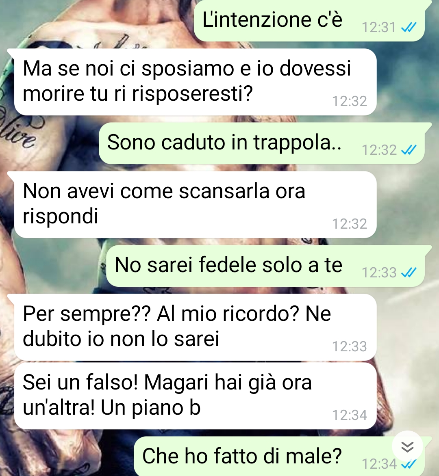Tap 12:32 timestamp beside "rispondi"
Viewport: 439px width, 476px height.
350,224
